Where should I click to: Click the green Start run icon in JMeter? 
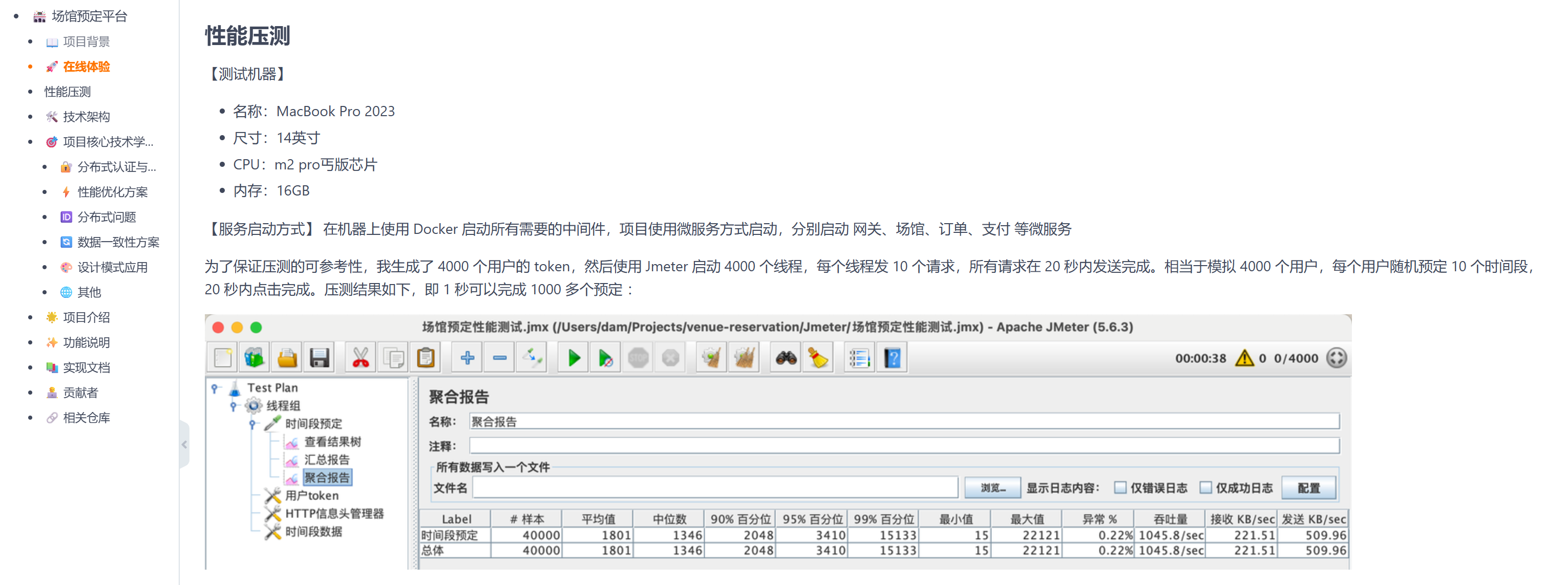(x=574, y=358)
